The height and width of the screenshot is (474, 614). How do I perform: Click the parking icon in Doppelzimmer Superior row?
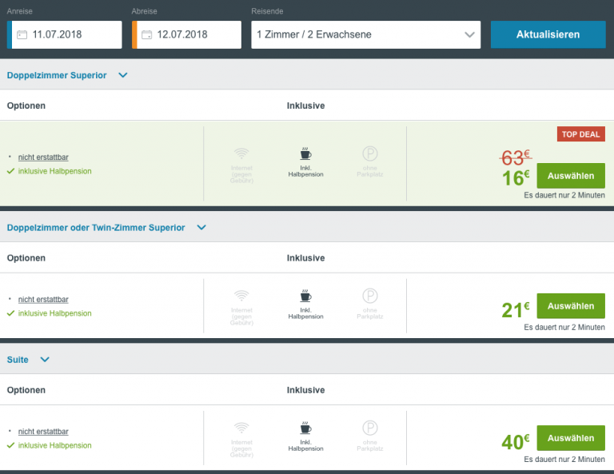coord(369,153)
